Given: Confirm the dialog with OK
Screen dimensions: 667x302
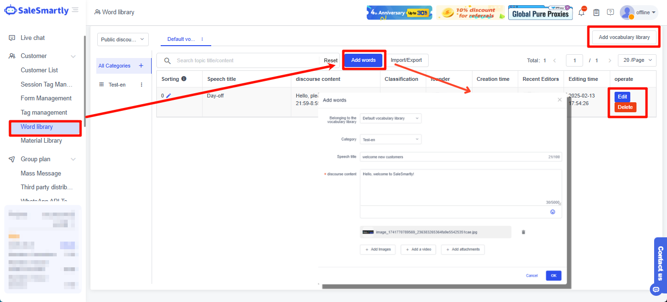Looking at the screenshot, I should 554,276.
